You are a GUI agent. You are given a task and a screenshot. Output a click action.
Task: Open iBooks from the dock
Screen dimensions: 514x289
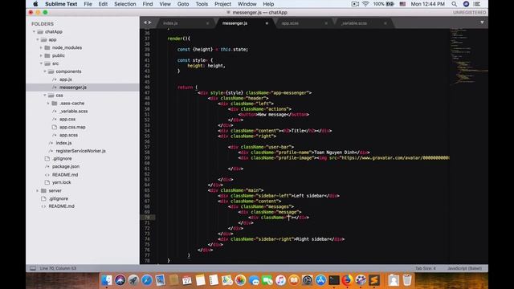(x=294, y=280)
